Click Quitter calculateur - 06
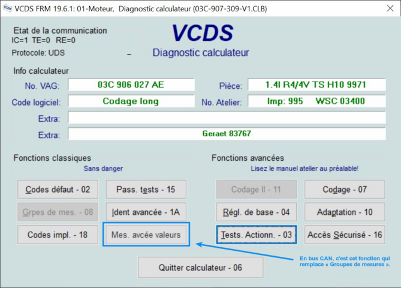 coord(200,268)
